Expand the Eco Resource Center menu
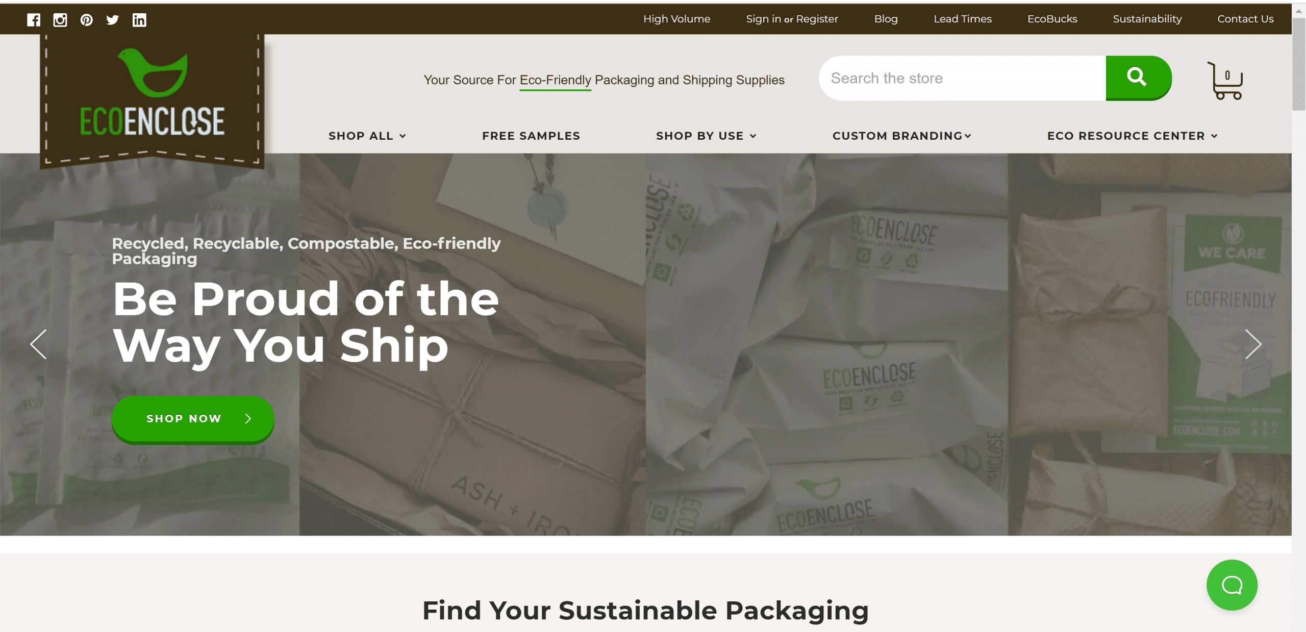This screenshot has height=632, width=1306. coord(1133,136)
